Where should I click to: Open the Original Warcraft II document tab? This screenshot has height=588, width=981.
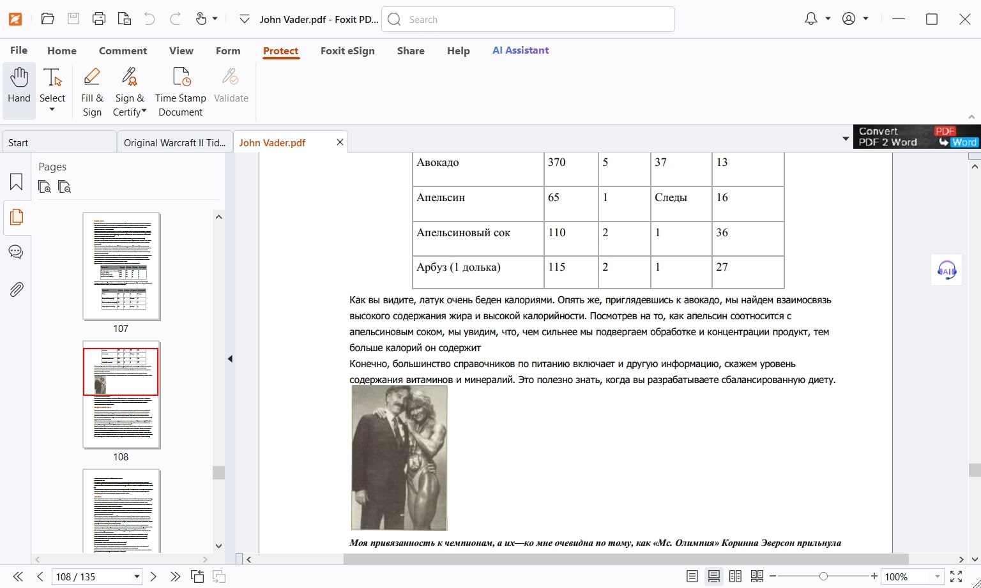click(174, 142)
